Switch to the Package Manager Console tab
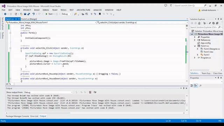This screenshot has height=126, width=224. [17, 116]
